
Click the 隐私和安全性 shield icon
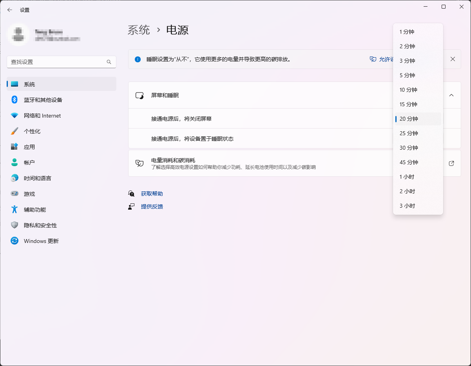click(x=14, y=225)
